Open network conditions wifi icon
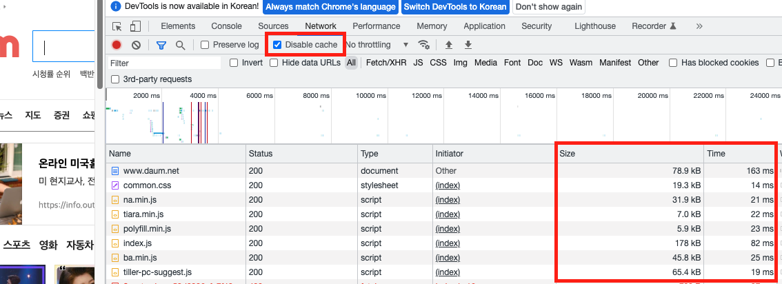 coord(424,45)
